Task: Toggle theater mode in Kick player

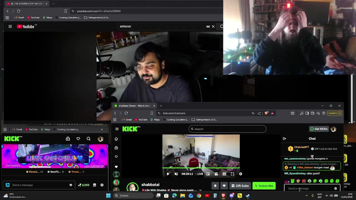Action: tap(224, 174)
